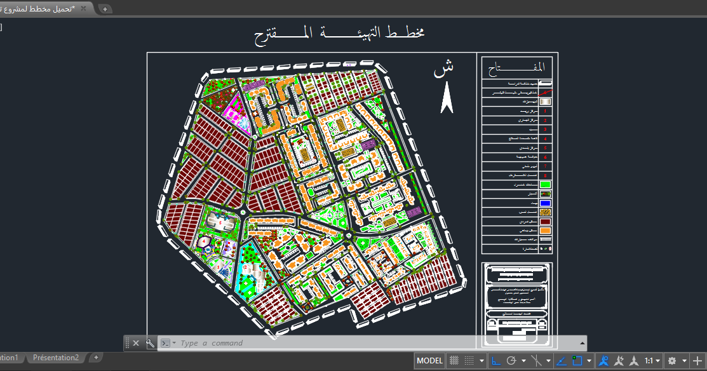Click the green color swatch in the legend
This screenshot has height=371, width=707.
[544, 184]
